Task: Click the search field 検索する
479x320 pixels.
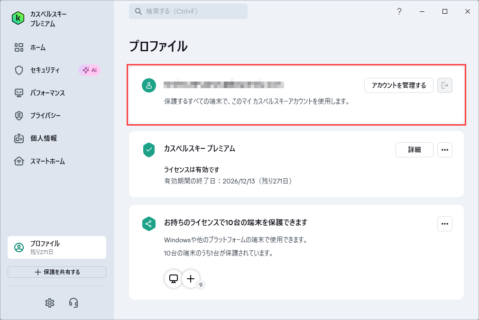Action: pos(188,11)
